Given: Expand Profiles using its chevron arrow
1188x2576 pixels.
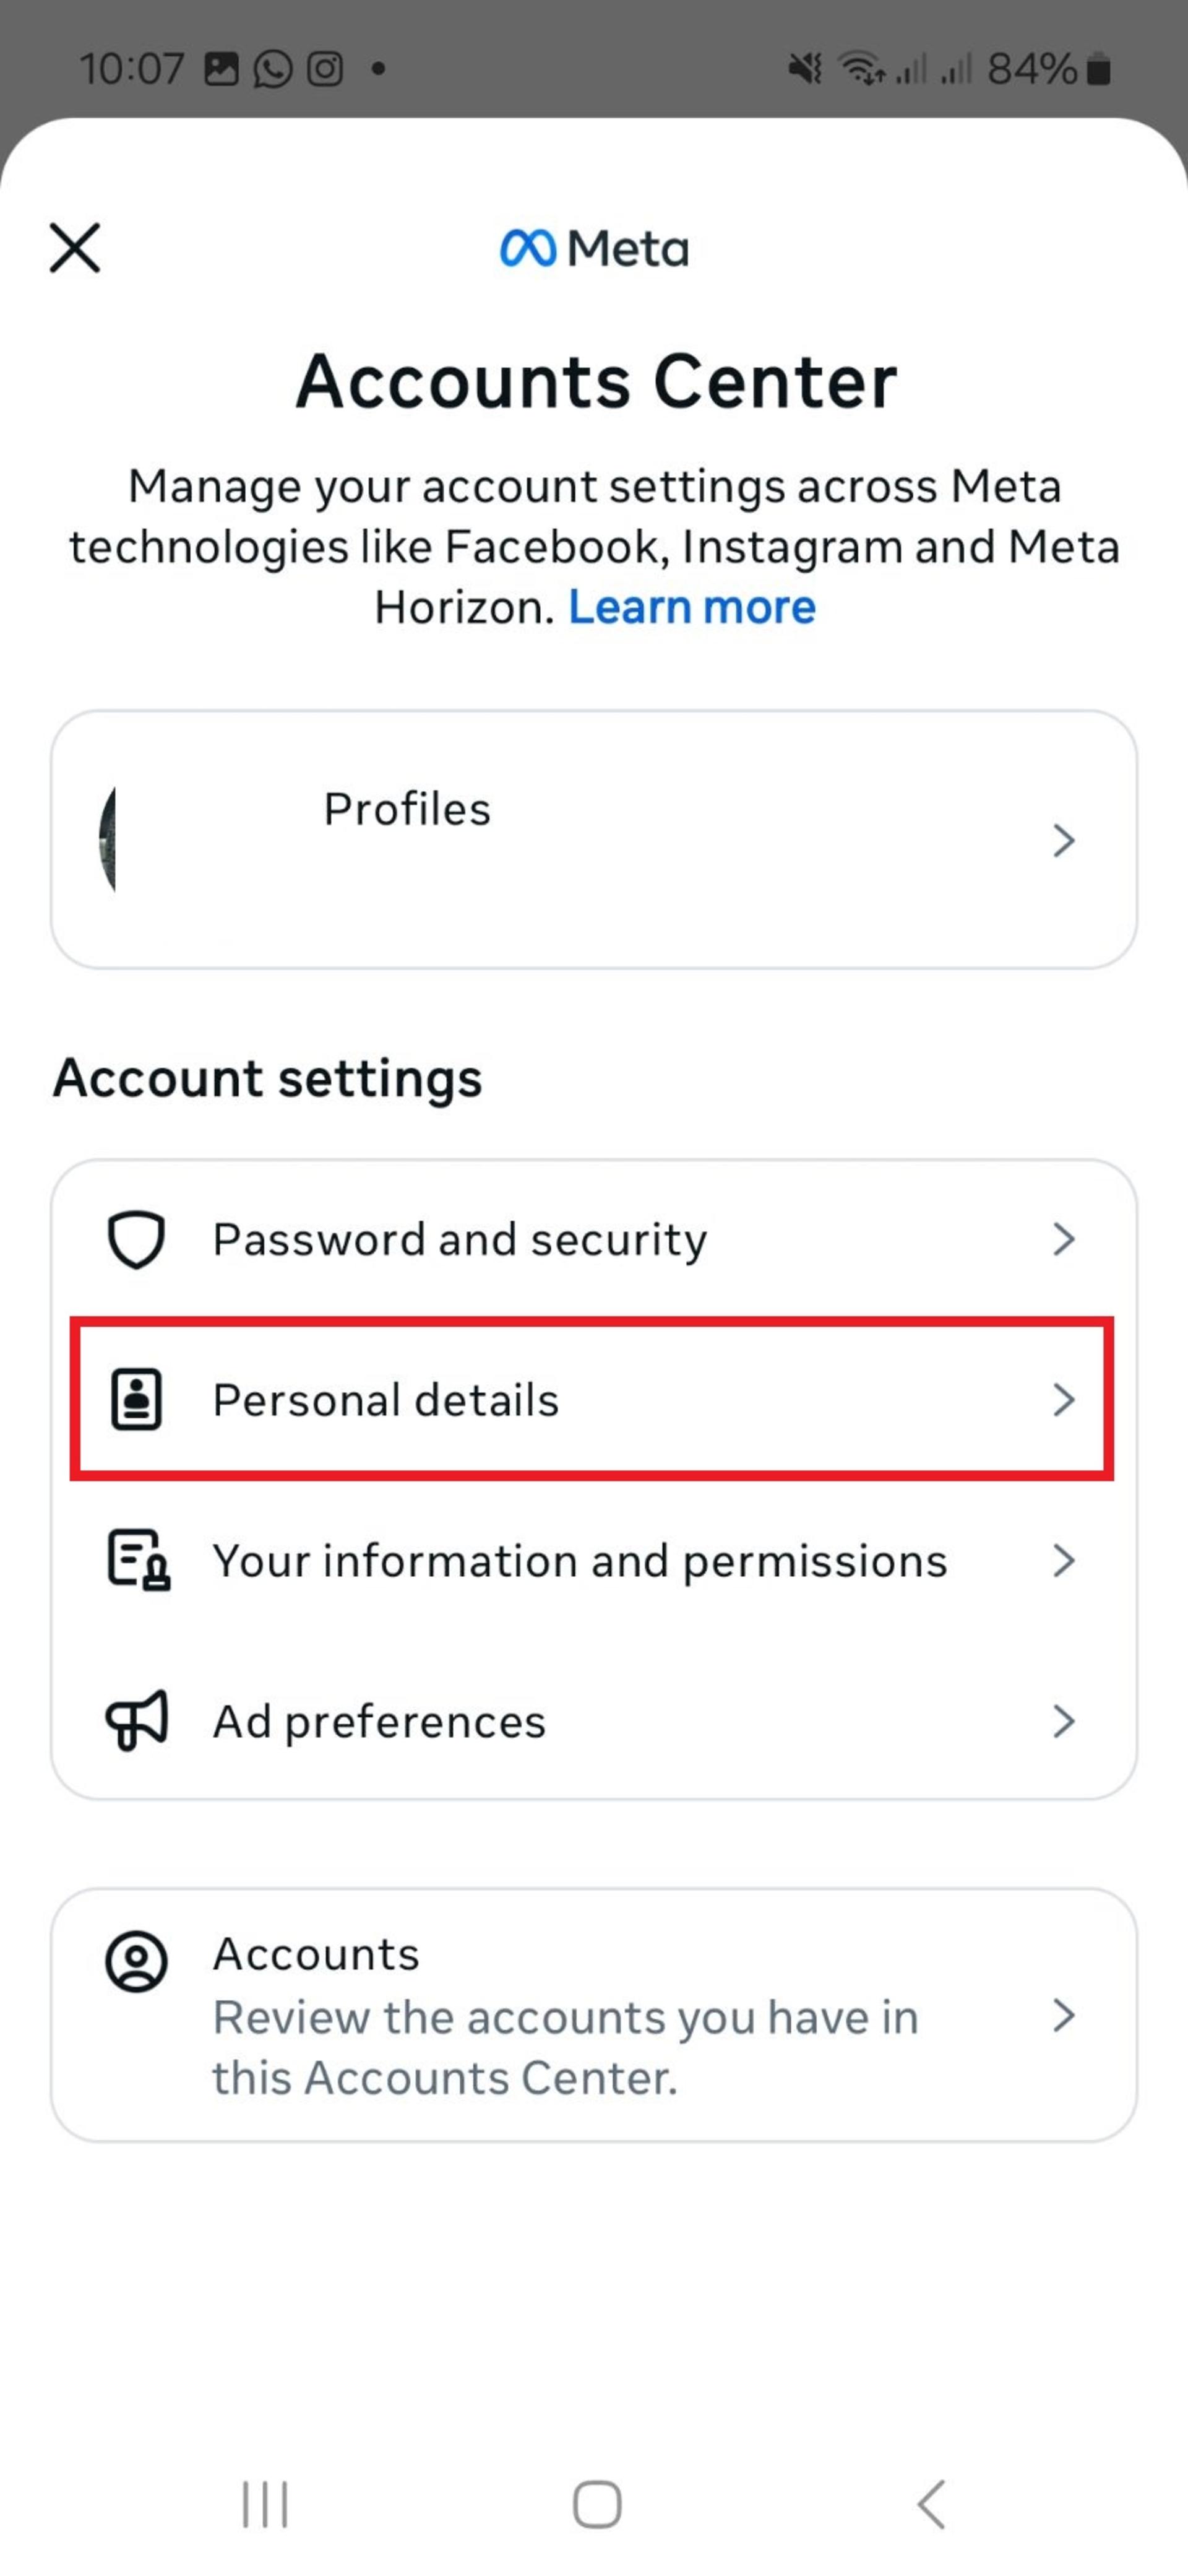Looking at the screenshot, I should [x=1064, y=840].
